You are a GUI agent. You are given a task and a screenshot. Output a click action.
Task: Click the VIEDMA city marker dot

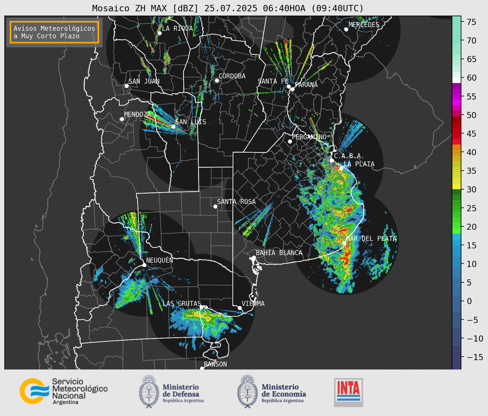click(240, 308)
